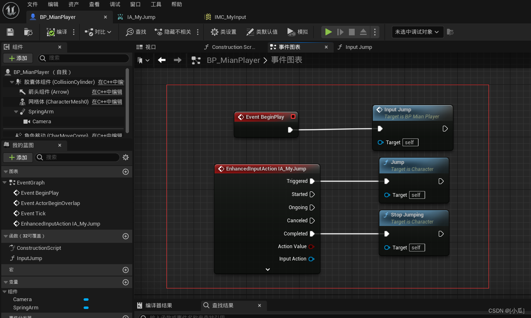Navigate back with the left arrow
The width and height of the screenshot is (531, 318).
click(x=162, y=60)
